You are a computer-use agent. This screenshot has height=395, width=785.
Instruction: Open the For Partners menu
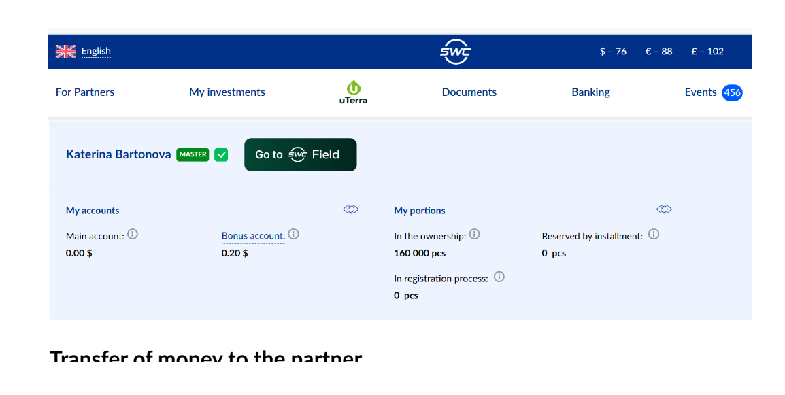coord(84,92)
